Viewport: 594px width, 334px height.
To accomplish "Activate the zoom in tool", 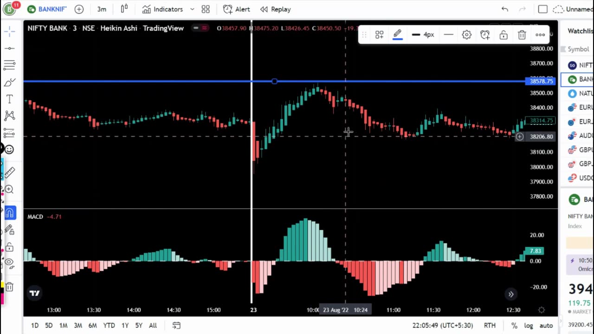I will click(9, 189).
